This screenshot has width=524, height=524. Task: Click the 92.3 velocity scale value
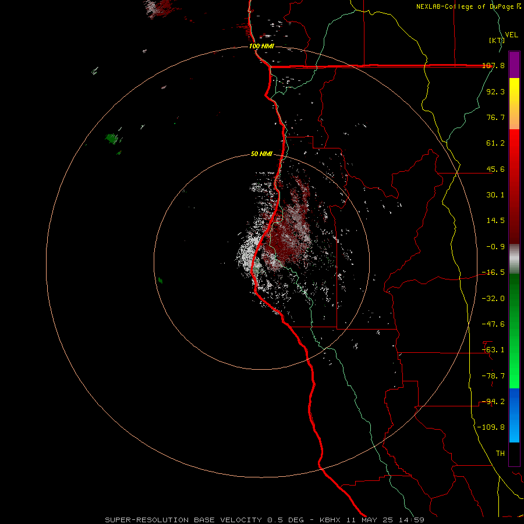coord(495,91)
